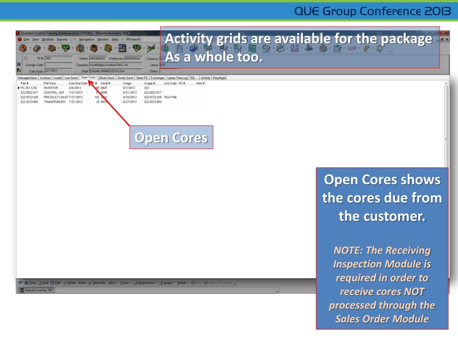The width and height of the screenshot is (458, 343).
Task: Switch to the Activity tab
Action: point(206,78)
